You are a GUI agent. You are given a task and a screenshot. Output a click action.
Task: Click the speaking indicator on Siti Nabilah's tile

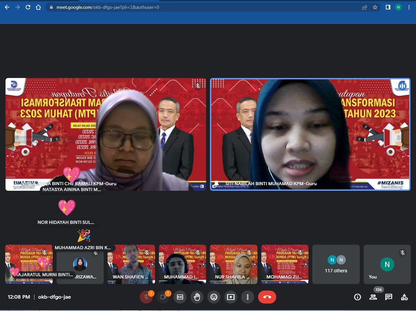402,86
